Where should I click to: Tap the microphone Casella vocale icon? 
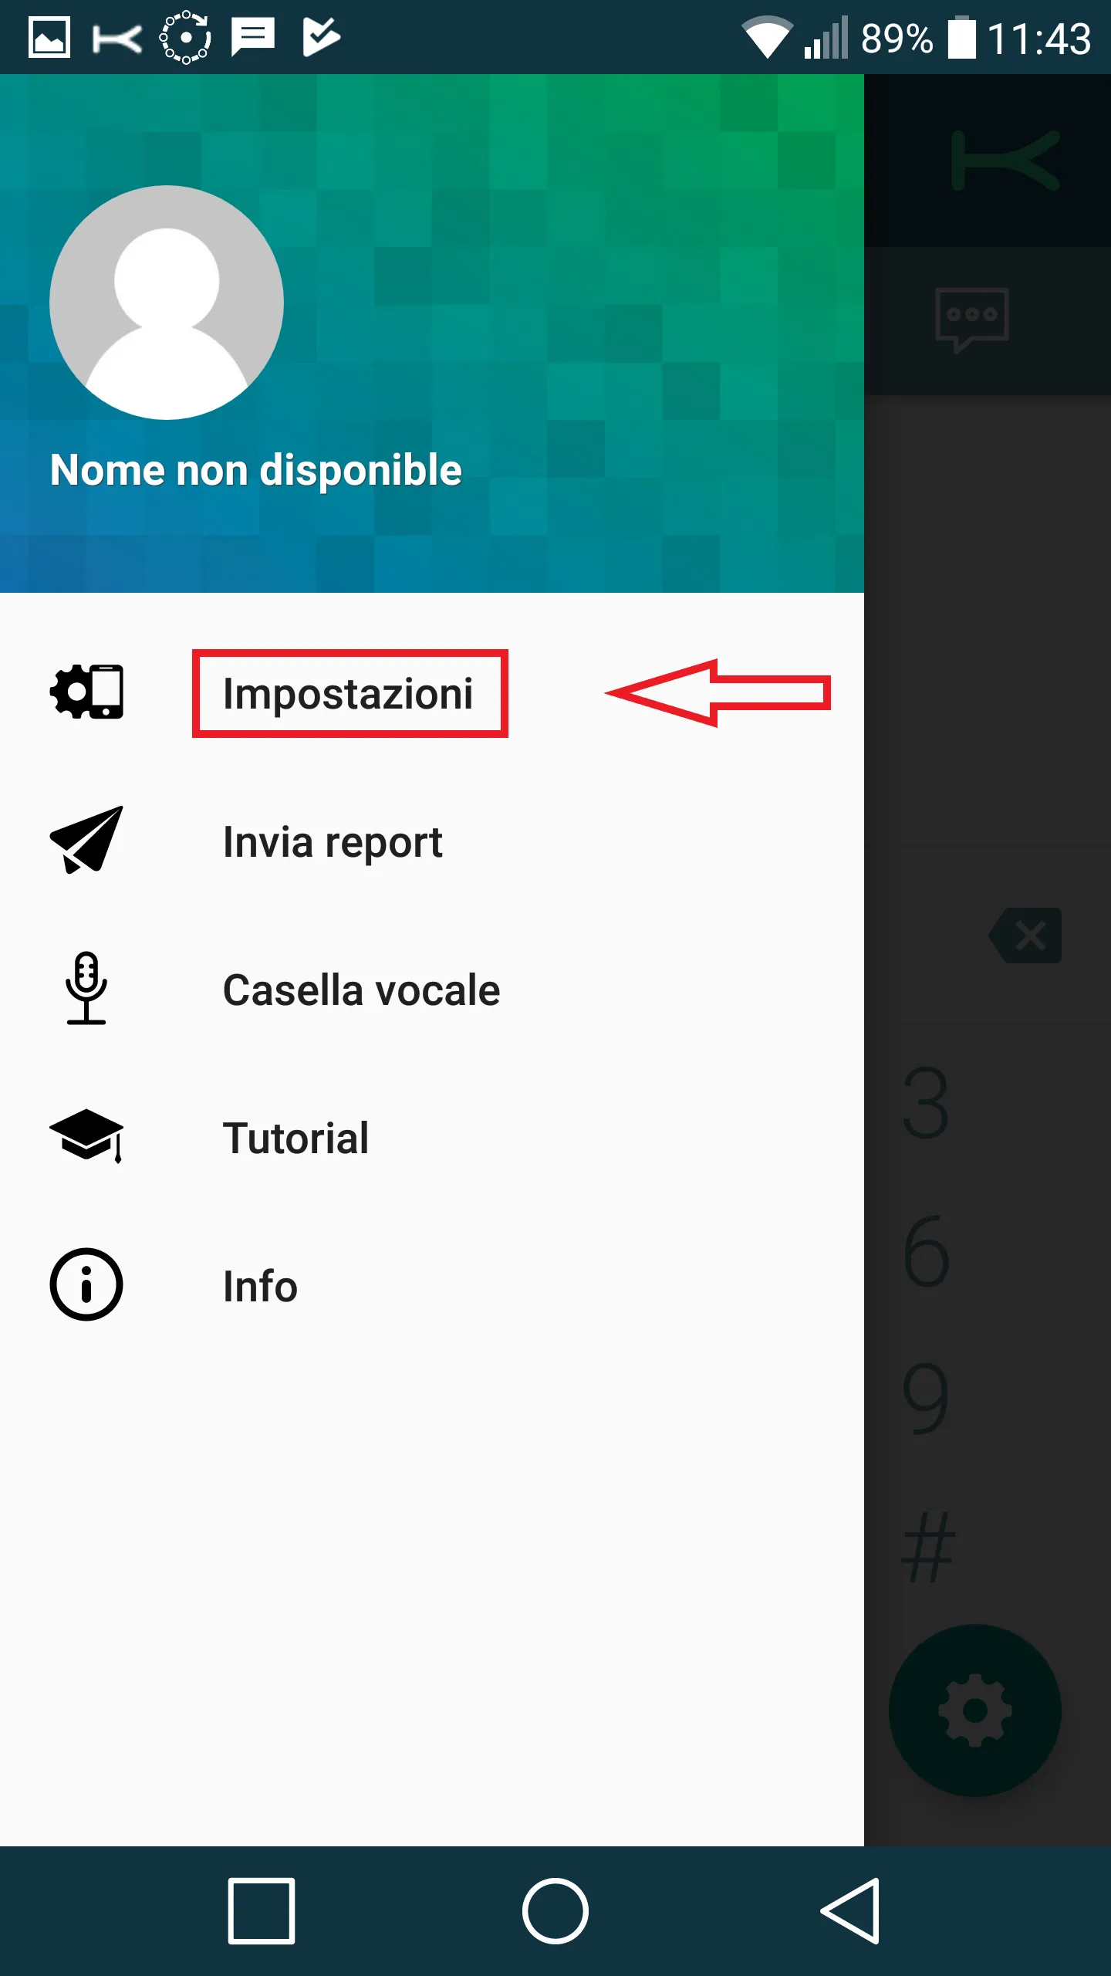[86, 988]
